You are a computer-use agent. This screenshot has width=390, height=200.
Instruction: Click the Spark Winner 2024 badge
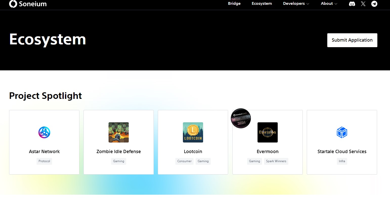tap(241, 118)
